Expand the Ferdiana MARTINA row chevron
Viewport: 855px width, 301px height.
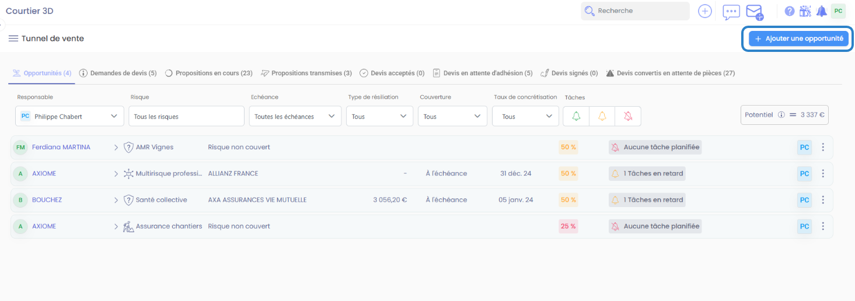pos(116,148)
